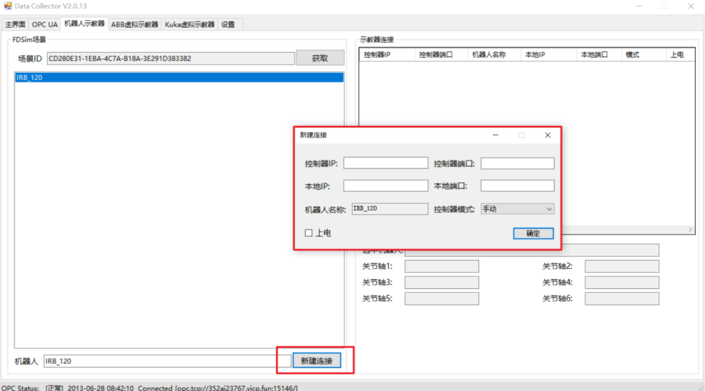Focus the 本地IP input field
The width and height of the screenshot is (705, 391).
click(x=385, y=186)
